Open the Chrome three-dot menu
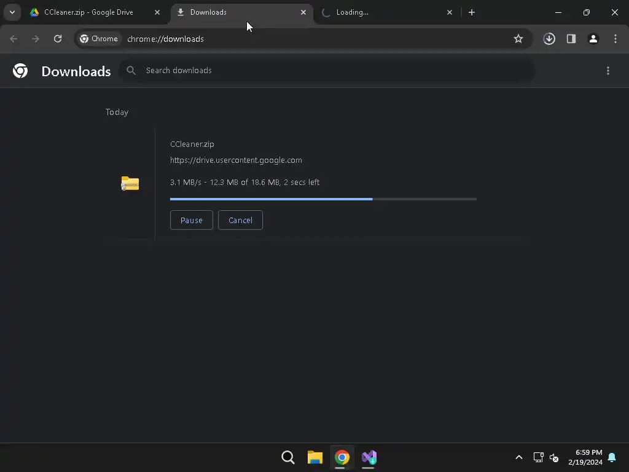629x472 pixels. point(615,39)
